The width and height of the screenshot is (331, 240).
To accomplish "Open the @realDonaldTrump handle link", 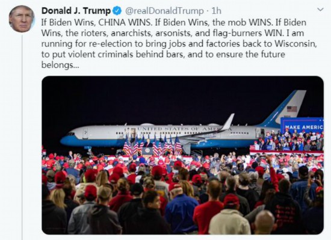I will pos(164,11).
